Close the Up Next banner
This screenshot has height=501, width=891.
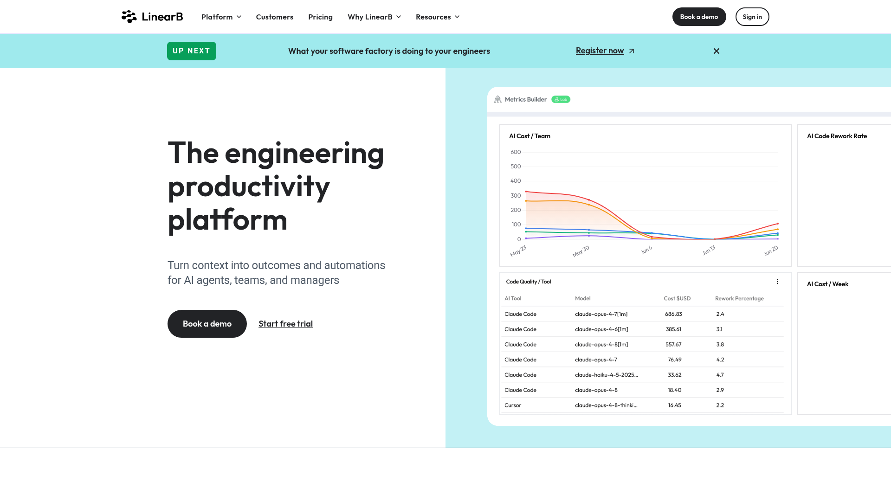(x=717, y=51)
